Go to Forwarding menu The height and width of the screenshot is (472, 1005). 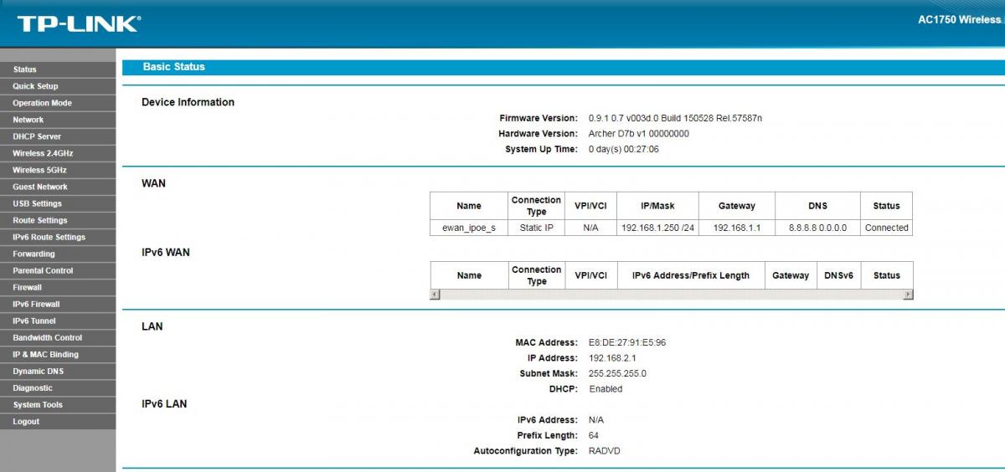pyautogui.click(x=58, y=254)
